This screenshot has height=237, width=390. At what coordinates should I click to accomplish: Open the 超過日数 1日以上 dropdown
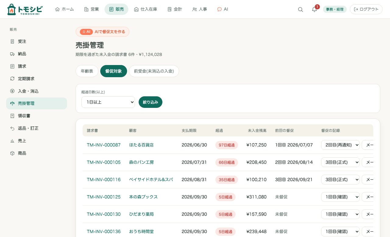pos(108,102)
